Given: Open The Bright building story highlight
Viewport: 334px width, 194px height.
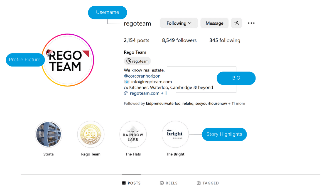Looking at the screenshot, I should pyautogui.click(x=175, y=134).
